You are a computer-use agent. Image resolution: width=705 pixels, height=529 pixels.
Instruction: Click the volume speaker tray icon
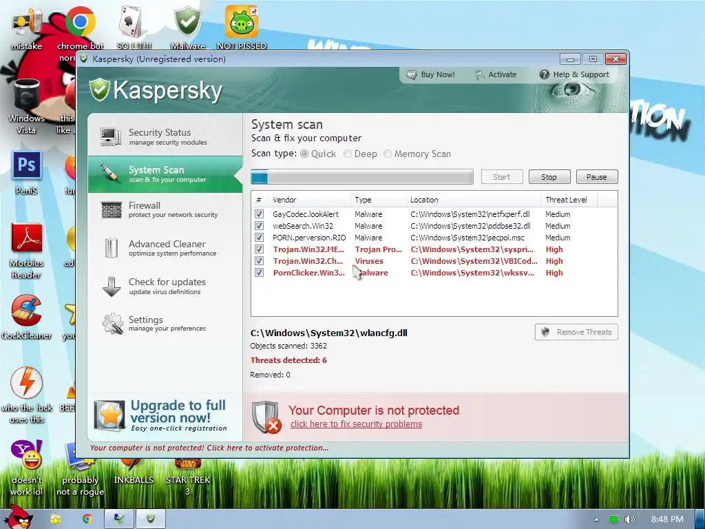(629, 519)
